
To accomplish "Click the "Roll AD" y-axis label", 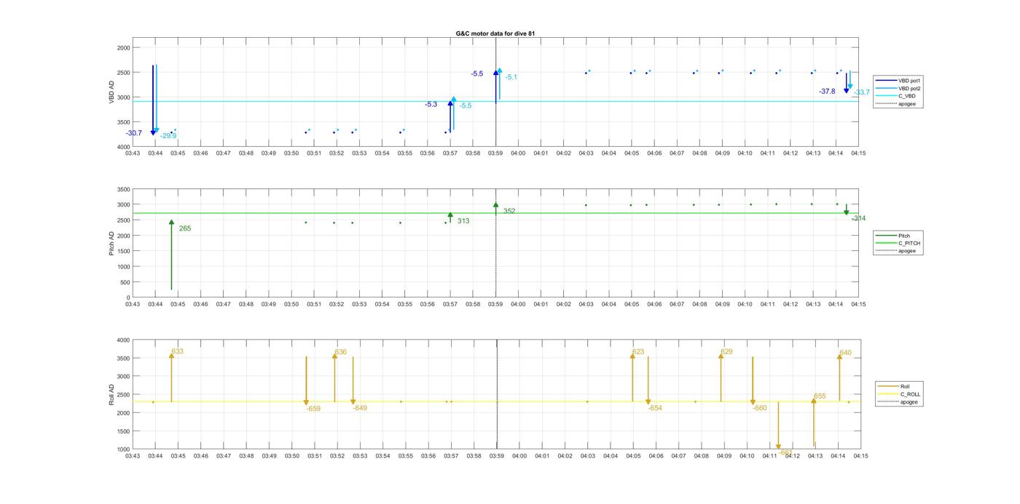I will point(111,394).
